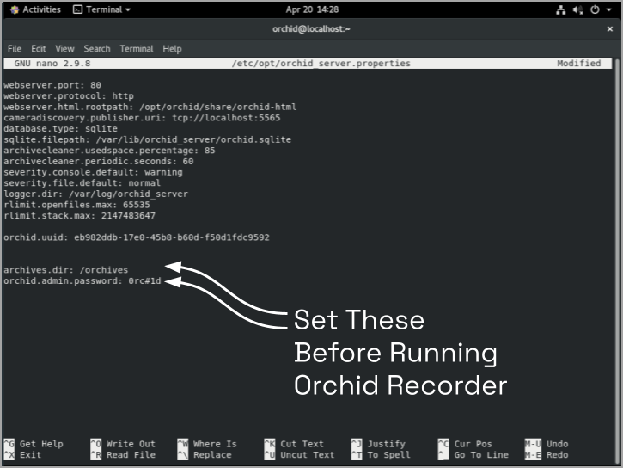Click the webserver.html.rootpath line

150,107
